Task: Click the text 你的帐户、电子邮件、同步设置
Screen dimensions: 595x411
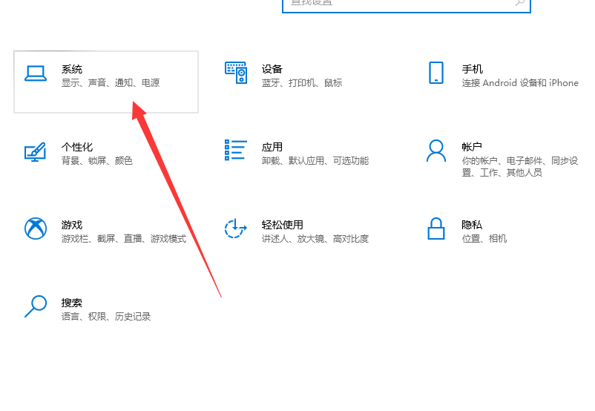Action: [520, 166]
